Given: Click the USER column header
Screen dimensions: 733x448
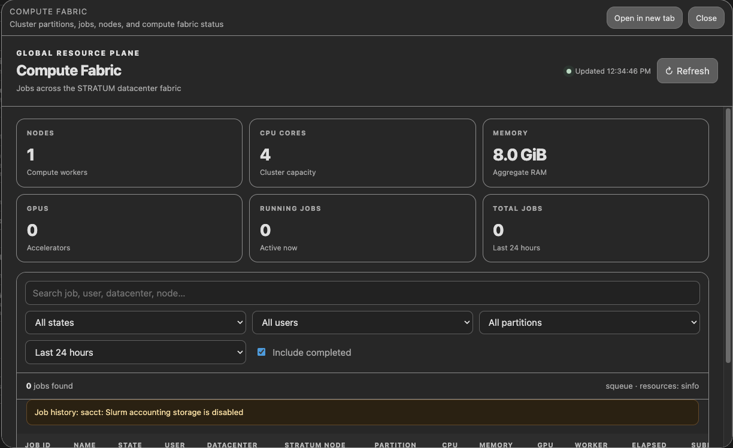Looking at the screenshot, I should [x=175, y=445].
